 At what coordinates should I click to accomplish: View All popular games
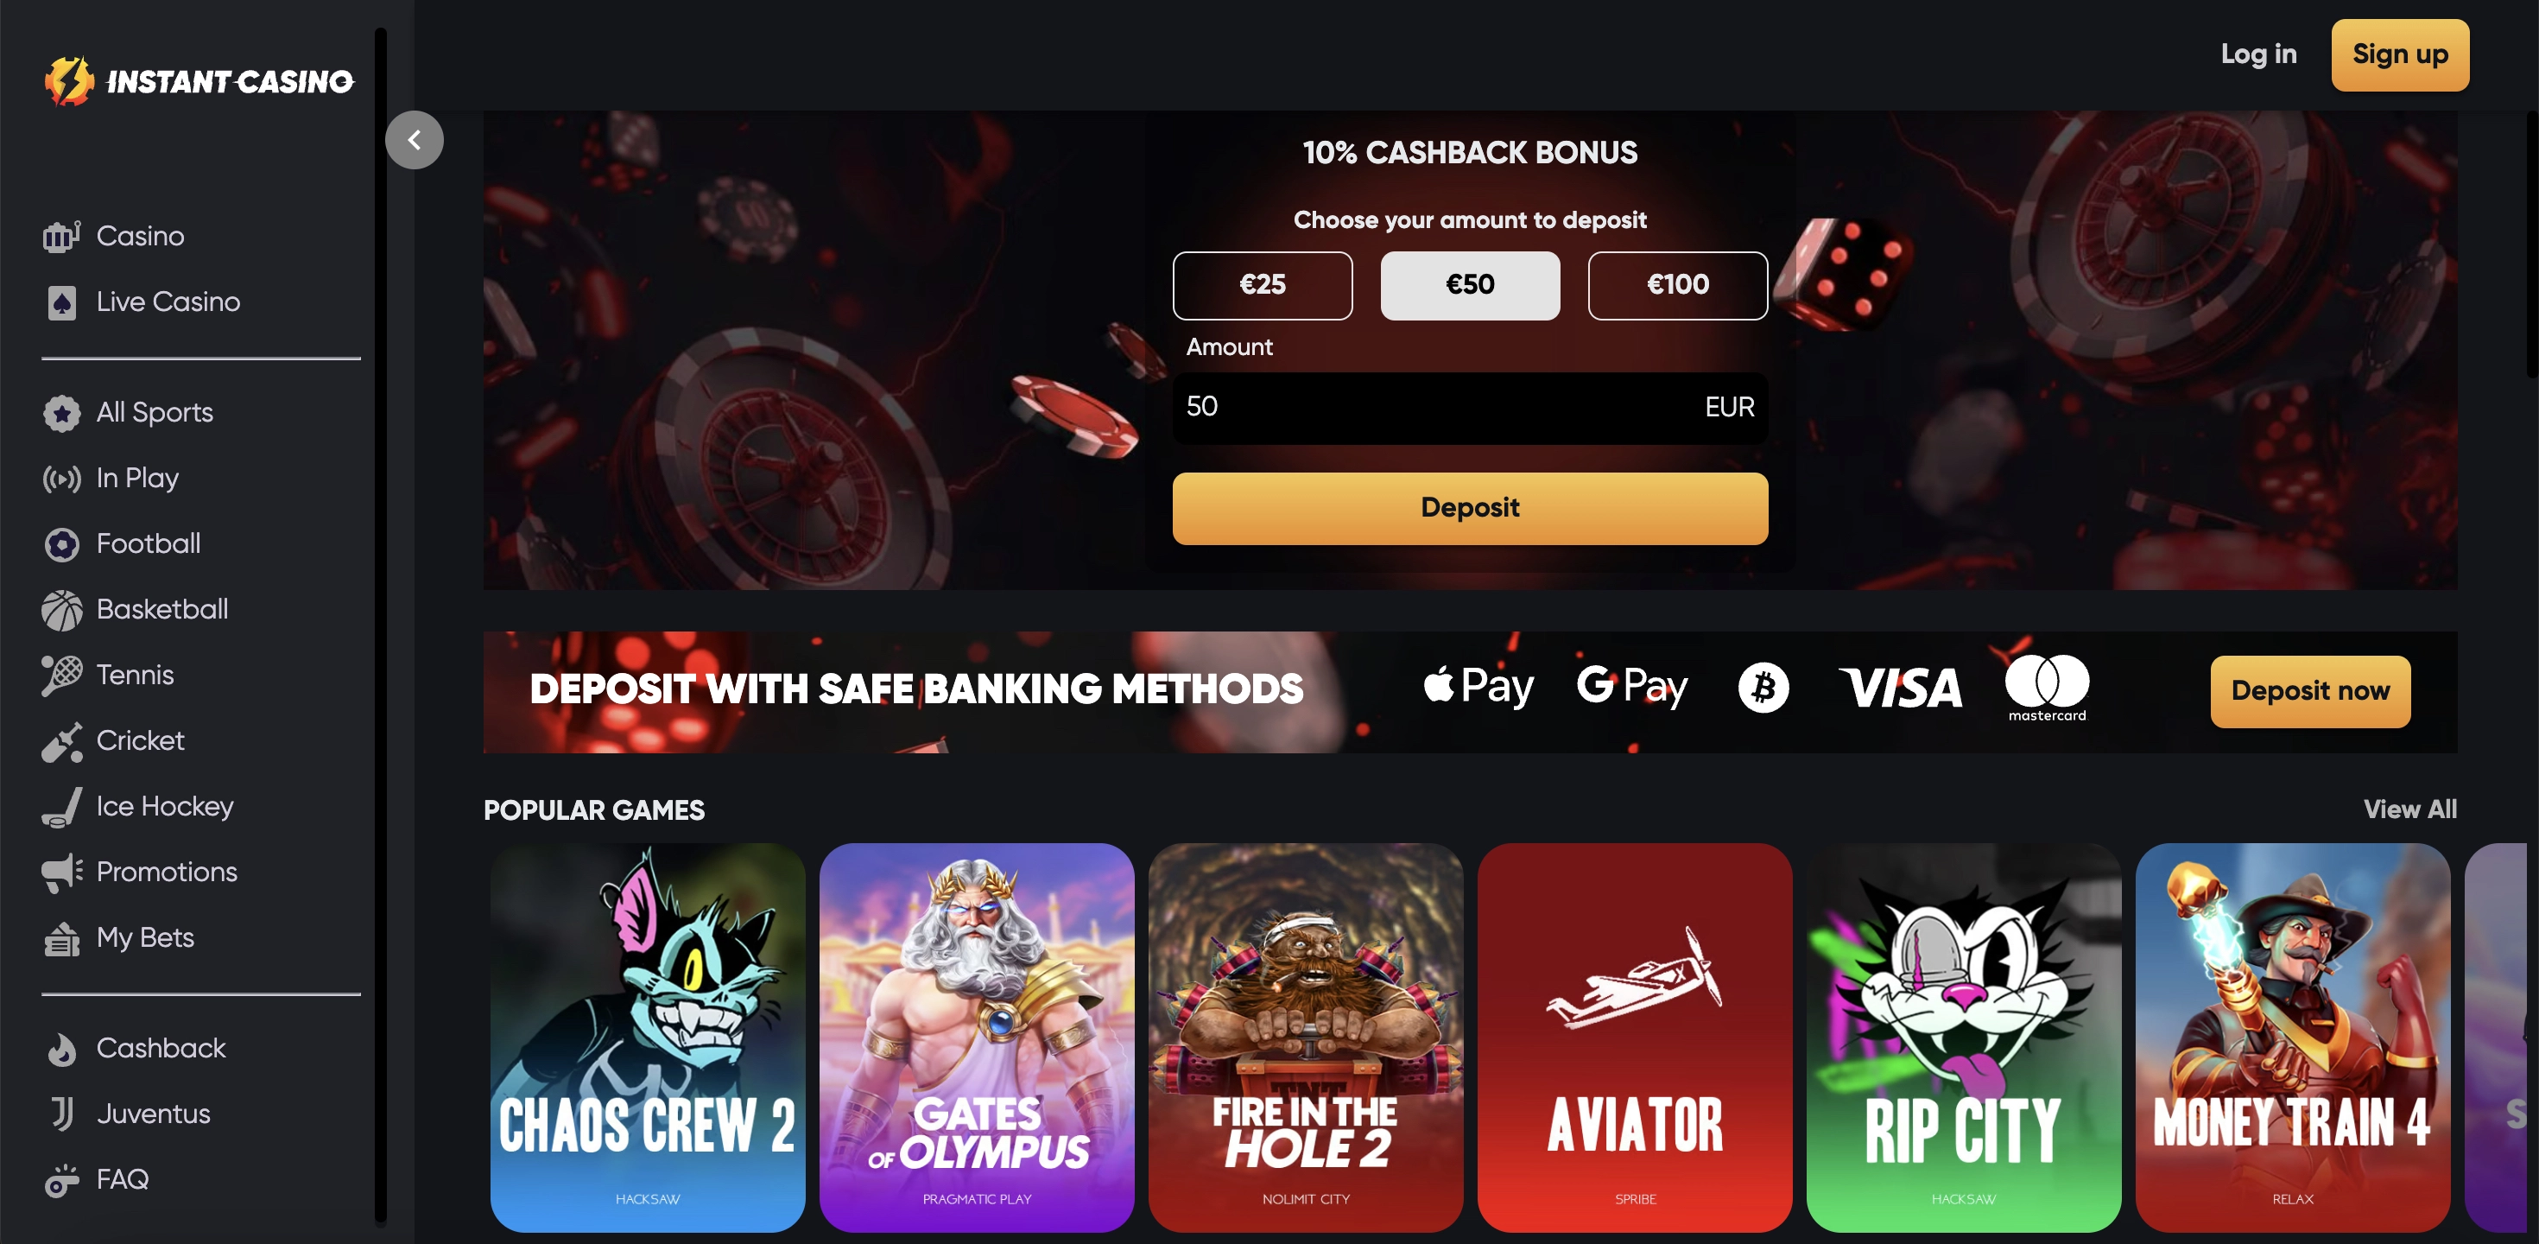2409,809
